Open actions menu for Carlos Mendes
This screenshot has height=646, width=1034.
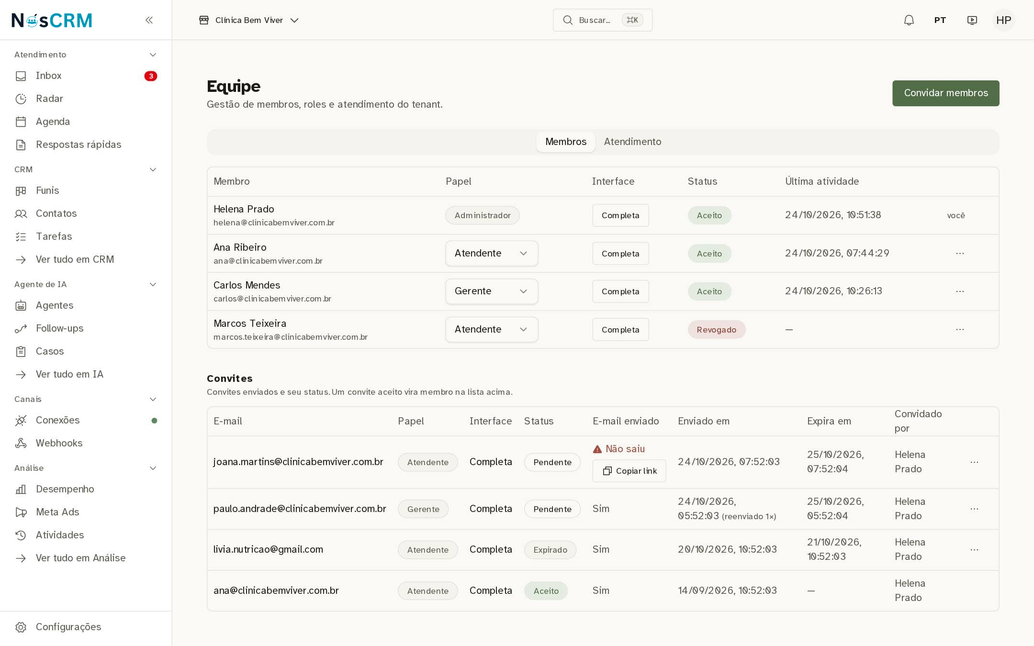click(960, 291)
